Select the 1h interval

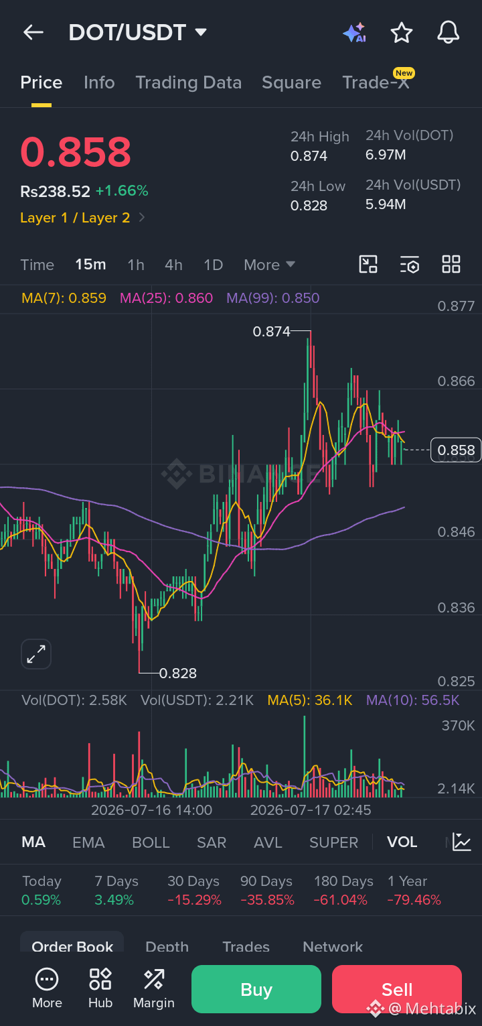click(x=136, y=265)
